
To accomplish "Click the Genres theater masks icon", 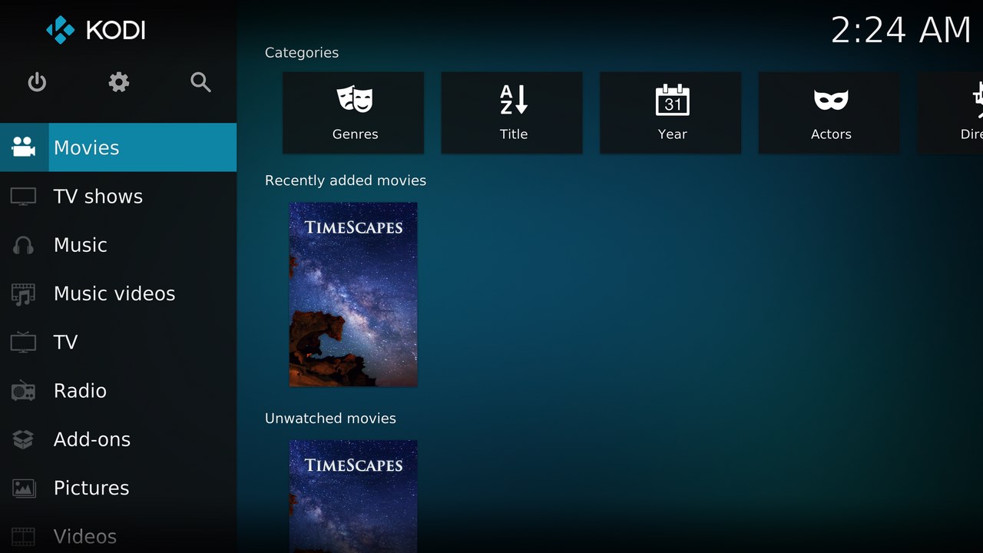I will tap(355, 100).
